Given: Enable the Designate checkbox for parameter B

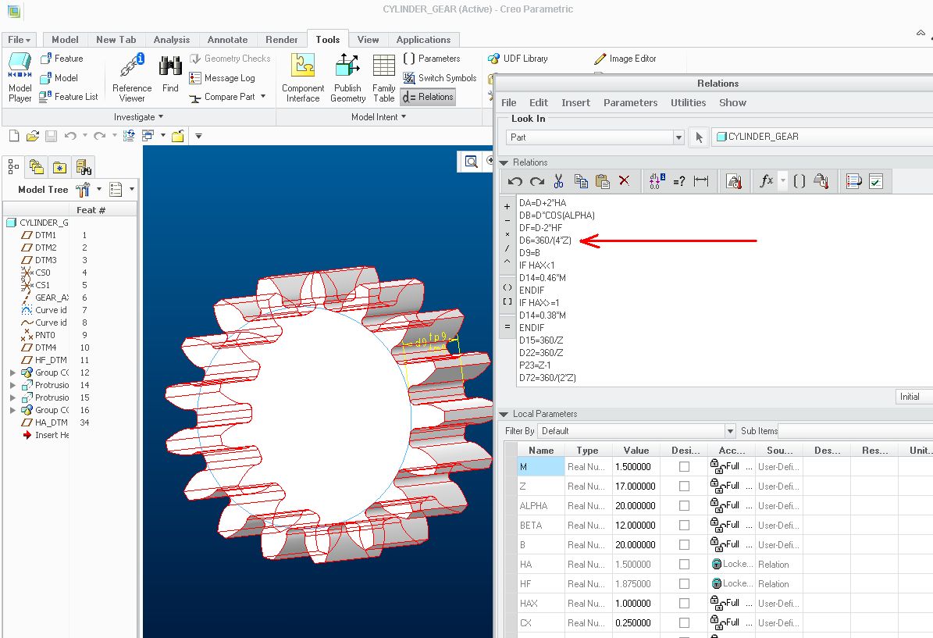Looking at the screenshot, I should point(684,544).
